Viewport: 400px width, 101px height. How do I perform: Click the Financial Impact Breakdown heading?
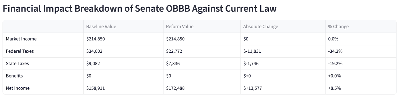[139, 9]
